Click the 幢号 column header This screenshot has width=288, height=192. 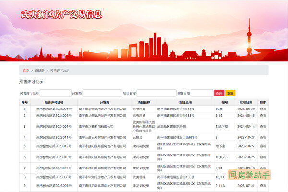click(x=225, y=102)
